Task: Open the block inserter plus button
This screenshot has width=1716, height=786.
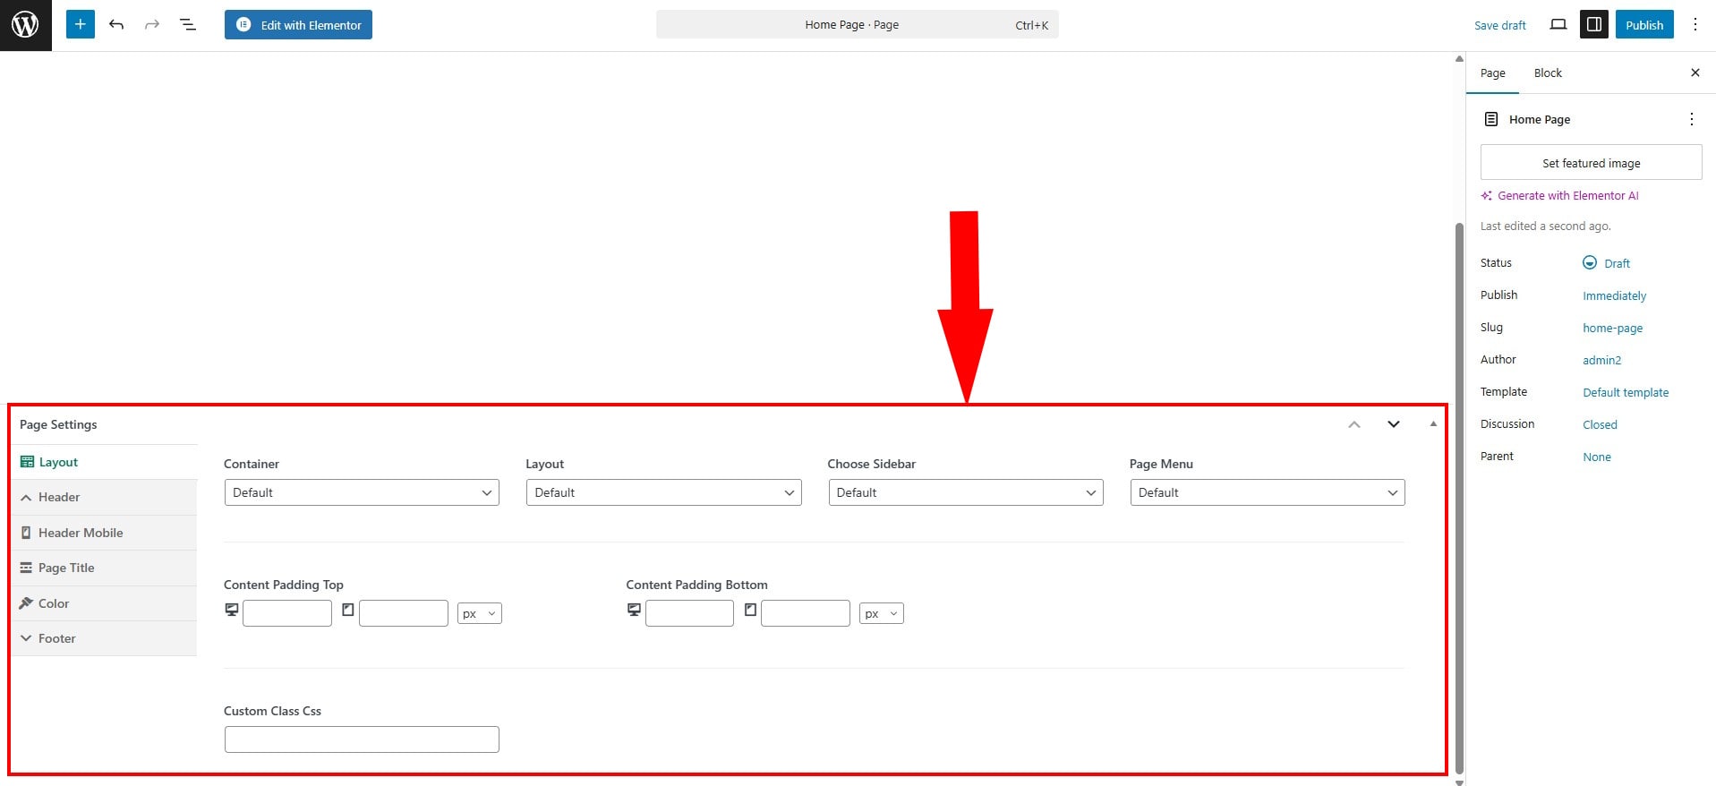Action: [80, 25]
